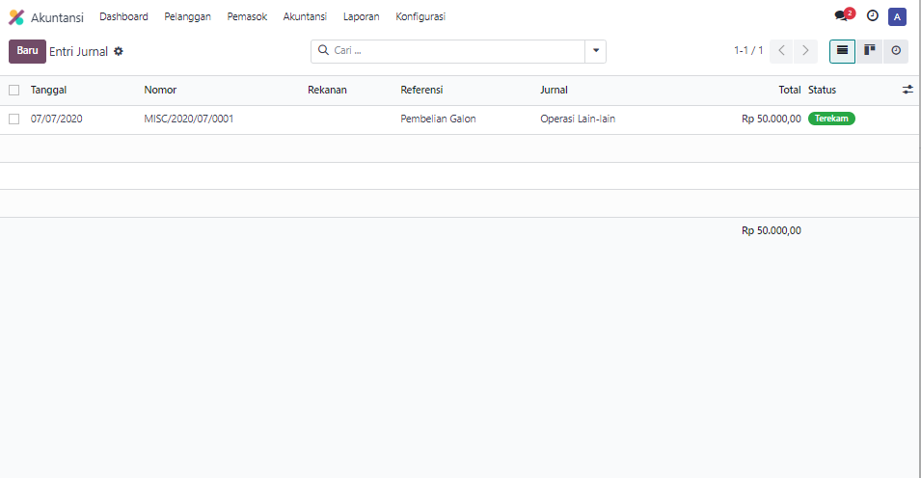The height and width of the screenshot is (478, 921).
Task: Switch to kanban view
Action: pyautogui.click(x=869, y=51)
